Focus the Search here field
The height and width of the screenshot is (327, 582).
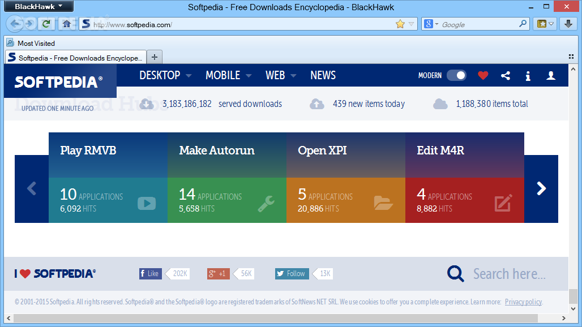(510, 274)
